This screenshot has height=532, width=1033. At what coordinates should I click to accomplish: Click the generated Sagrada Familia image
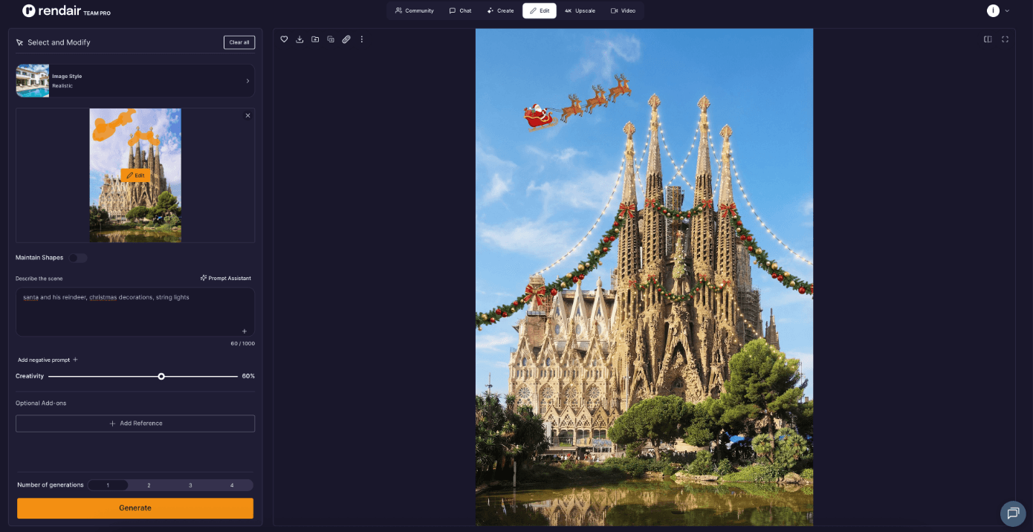pyautogui.click(x=644, y=277)
